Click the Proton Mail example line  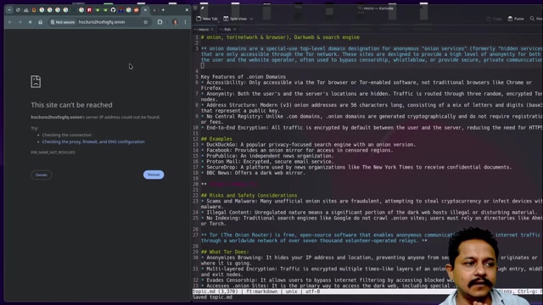pyautogui.click(x=267, y=162)
